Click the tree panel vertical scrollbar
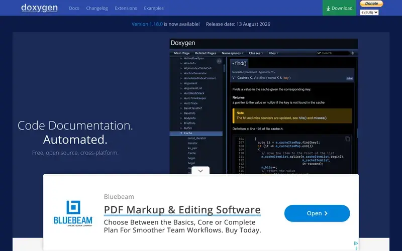Screen dimensions: 402x251 click(x=224, y=68)
